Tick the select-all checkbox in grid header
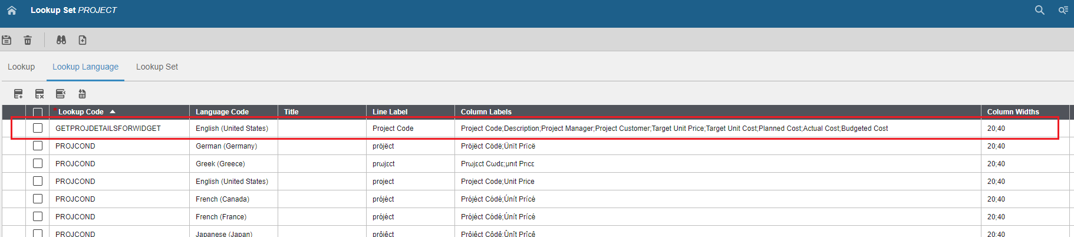Viewport: 1074px width, 237px height. (38, 112)
